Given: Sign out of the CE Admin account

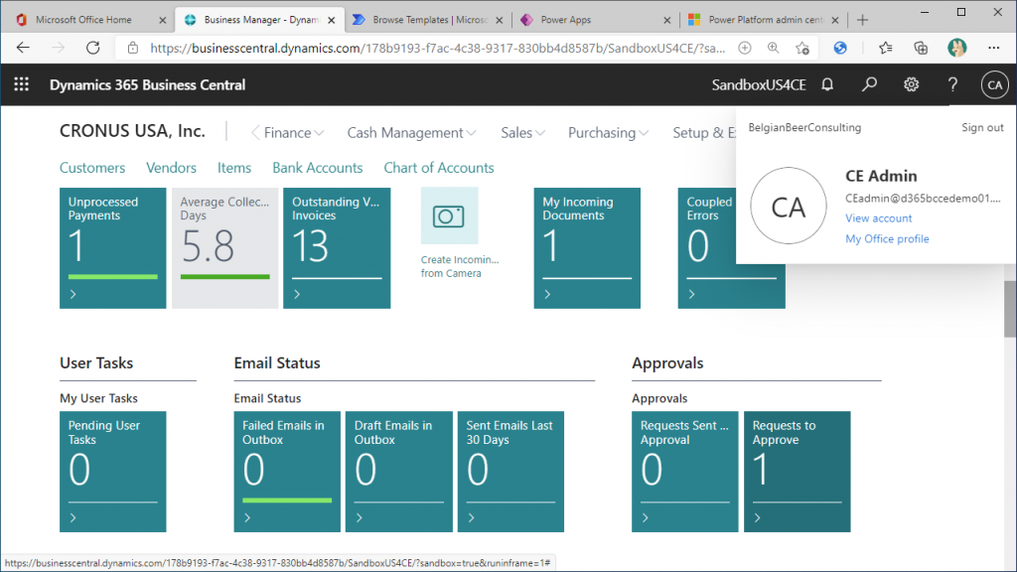Looking at the screenshot, I should (982, 128).
